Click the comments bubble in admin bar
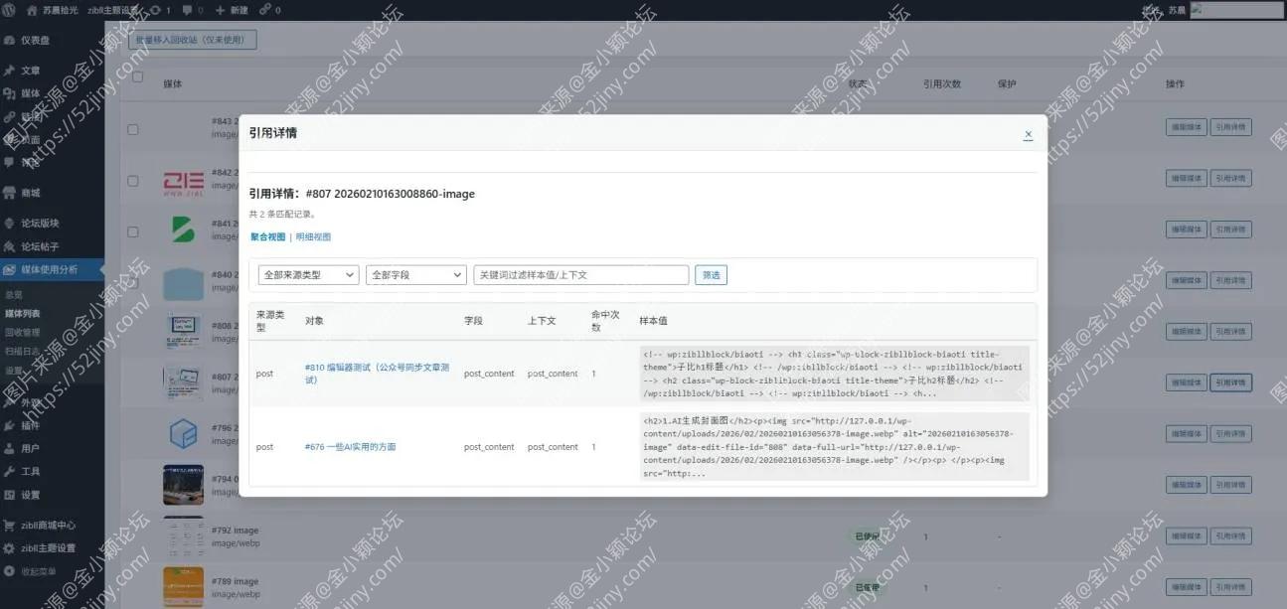Viewport: 1287px width, 609px height. point(187,10)
